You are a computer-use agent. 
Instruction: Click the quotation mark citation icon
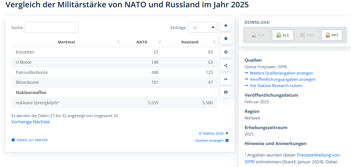(226, 79)
